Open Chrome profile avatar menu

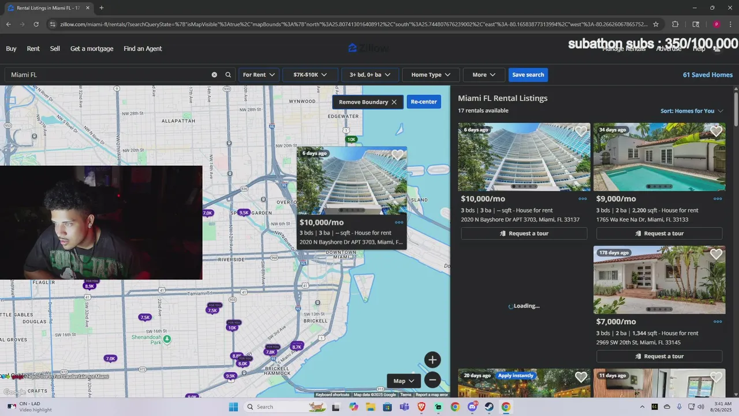(716, 24)
